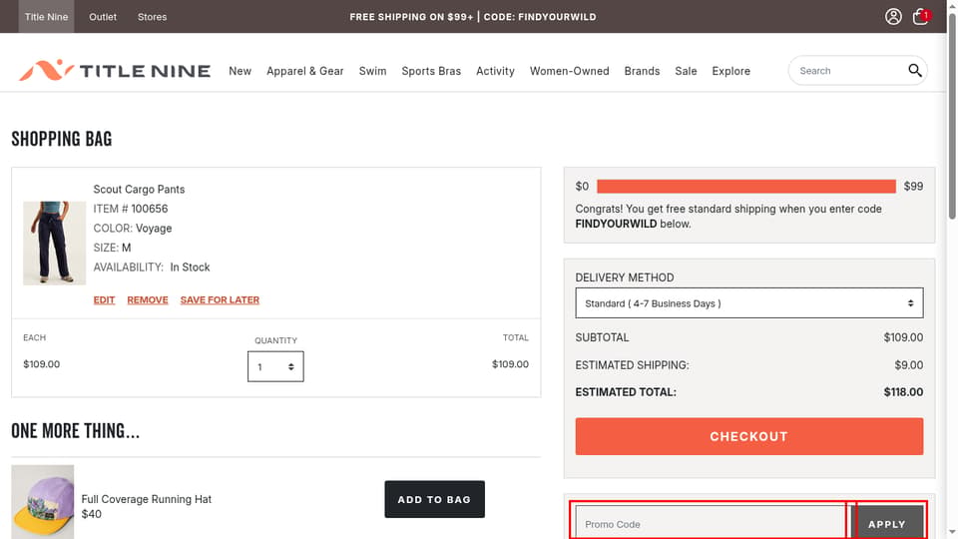Click the search magnifier icon

click(915, 71)
